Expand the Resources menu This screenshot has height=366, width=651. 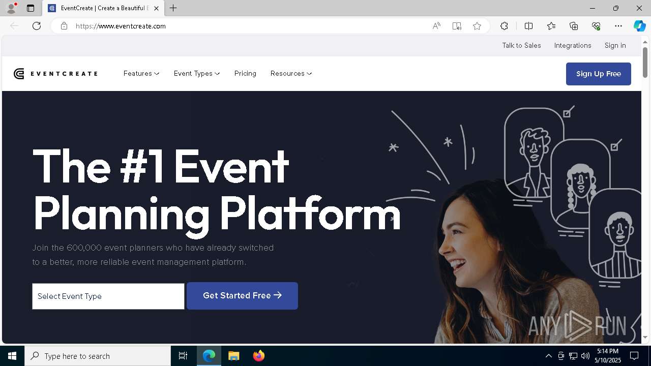291,74
